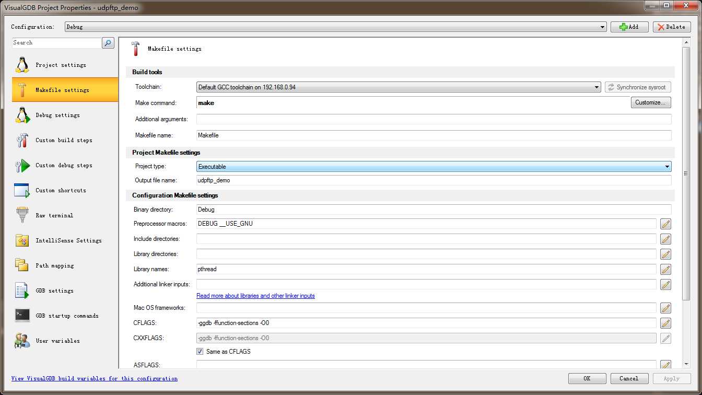Click the search magnifier icon
702x395 pixels.
pyautogui.click(x=108, y=43)
